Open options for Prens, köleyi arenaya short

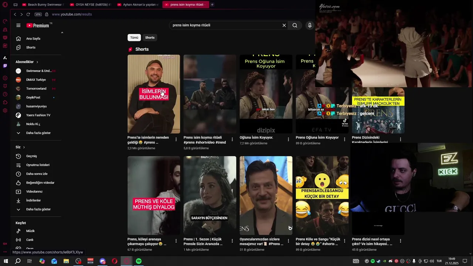coord(176,241)
